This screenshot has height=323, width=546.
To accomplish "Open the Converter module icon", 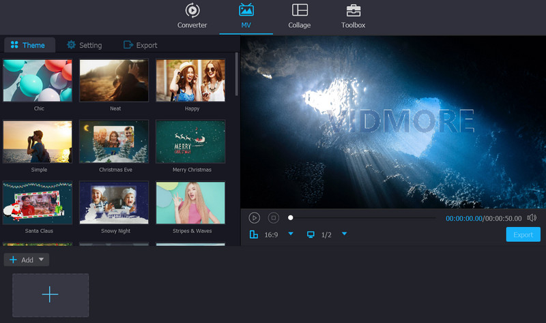I will click(x=192, y=11).
